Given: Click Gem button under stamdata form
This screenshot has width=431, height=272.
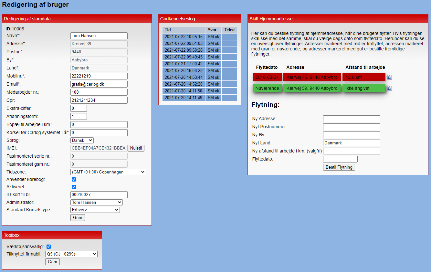Looking at the screenshot, I should tap(78, 218).
